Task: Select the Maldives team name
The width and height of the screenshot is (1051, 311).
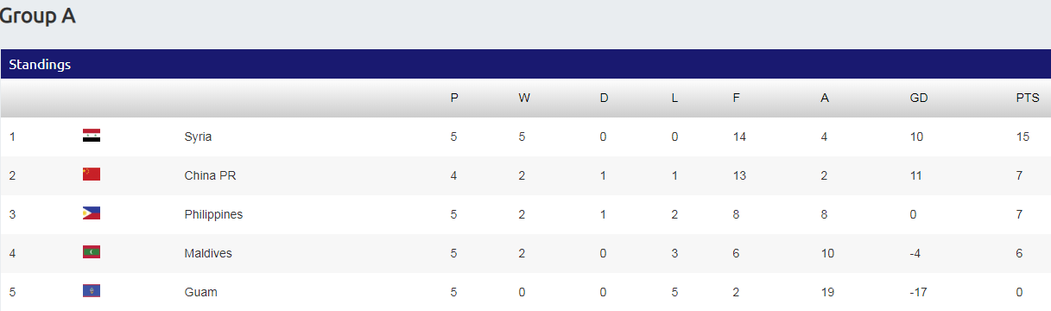Action: [208, 253]
